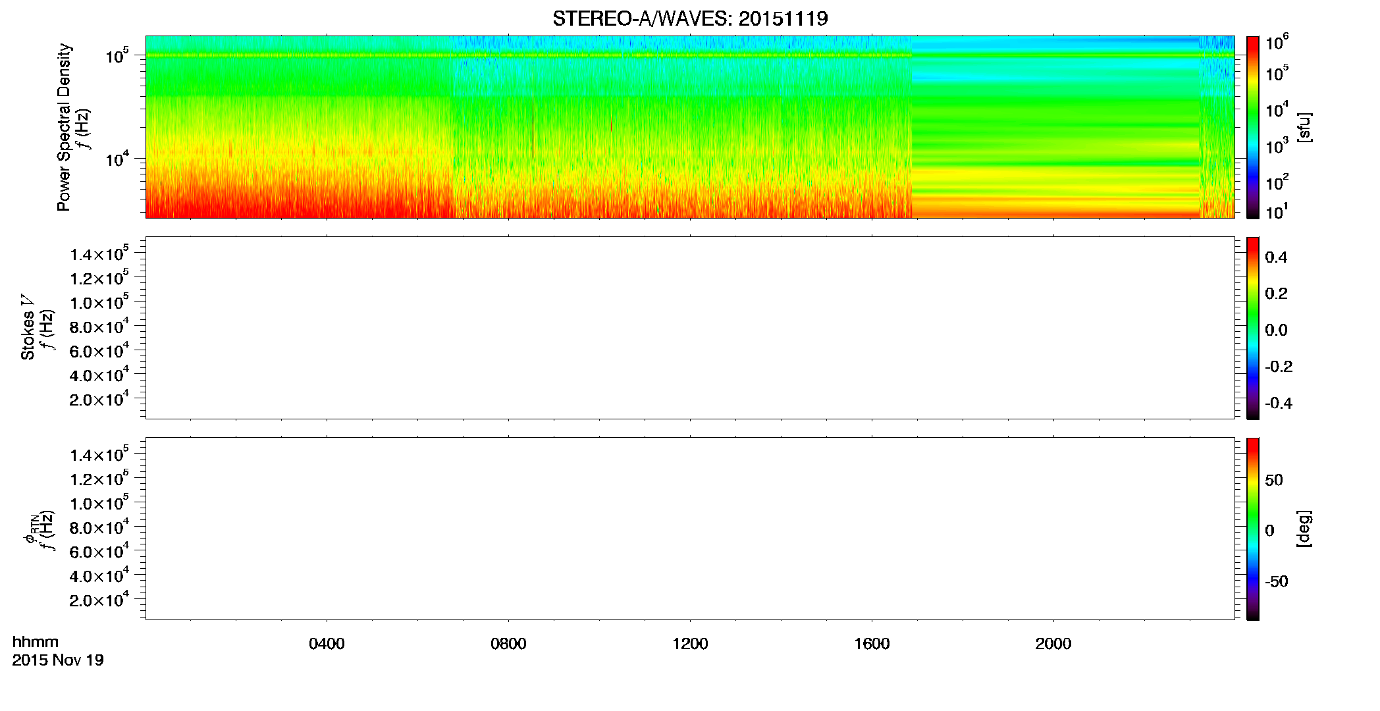Click the 0400 time axis label
The height and width of the screenshot is (711, 1380).
click(x=327, y=644)
